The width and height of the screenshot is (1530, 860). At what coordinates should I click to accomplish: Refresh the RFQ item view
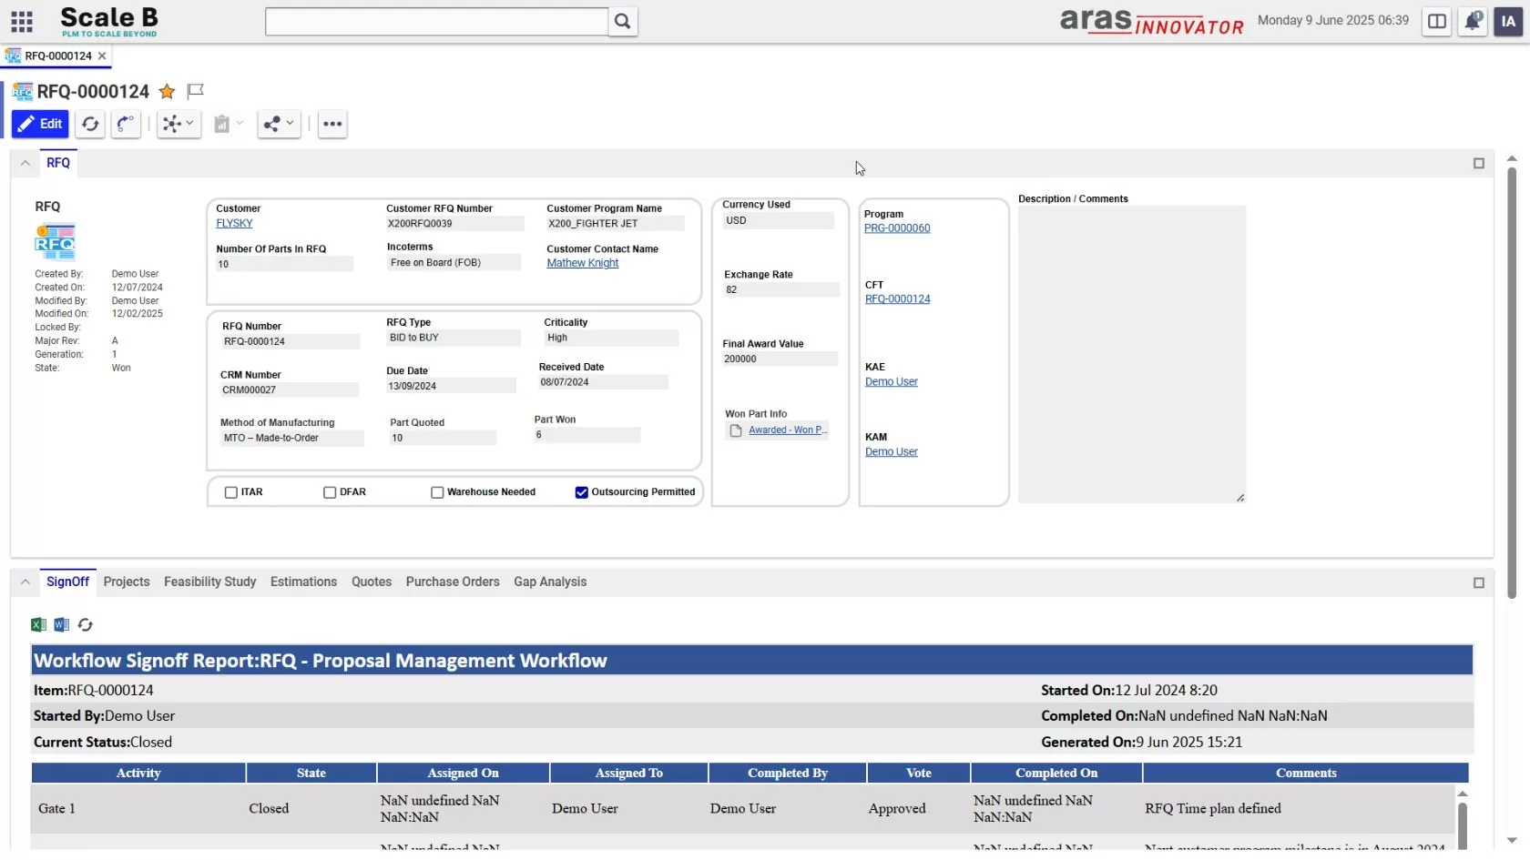(89, 124)
